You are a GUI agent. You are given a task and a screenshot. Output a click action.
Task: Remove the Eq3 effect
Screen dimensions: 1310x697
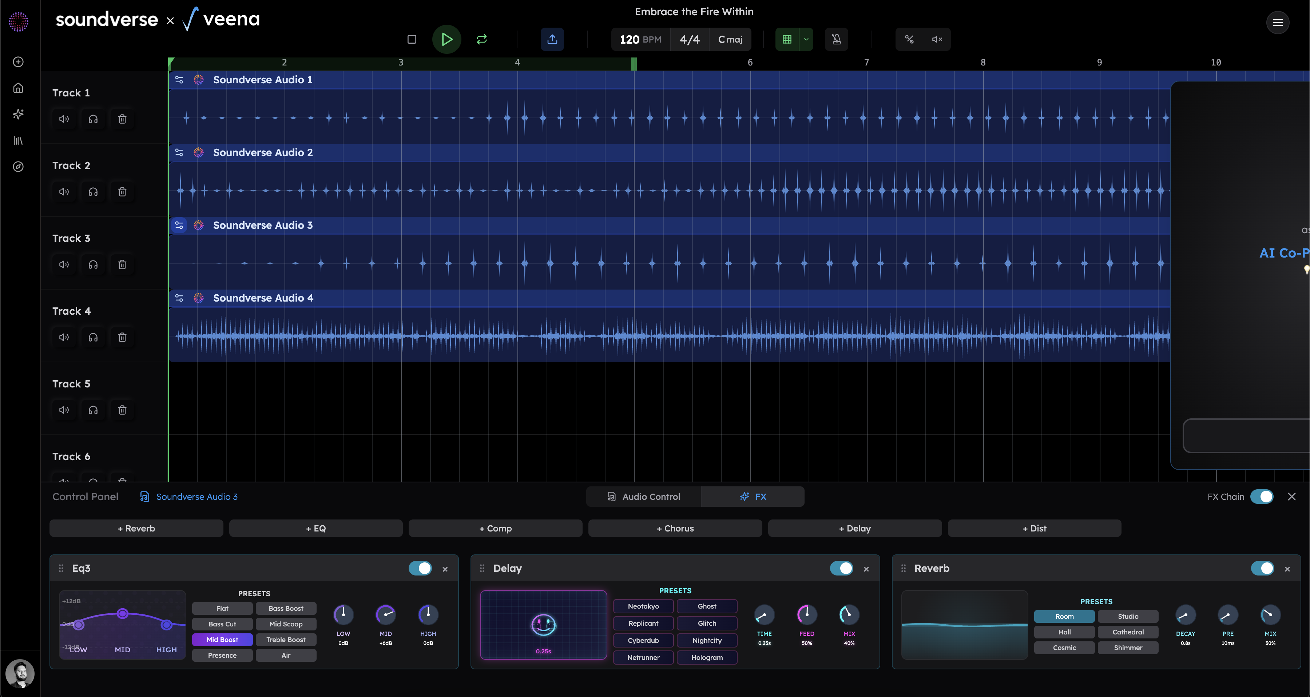coord(445,569)
